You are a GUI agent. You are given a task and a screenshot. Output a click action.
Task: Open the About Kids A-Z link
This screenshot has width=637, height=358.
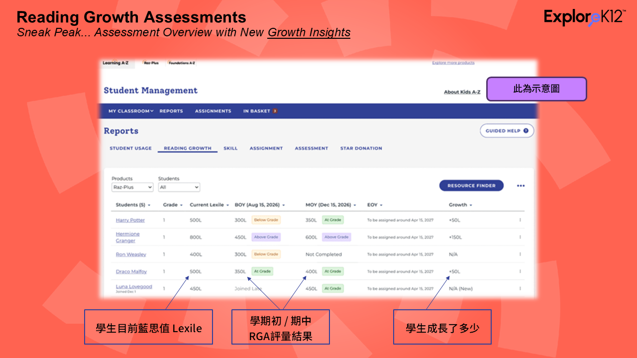462,92
